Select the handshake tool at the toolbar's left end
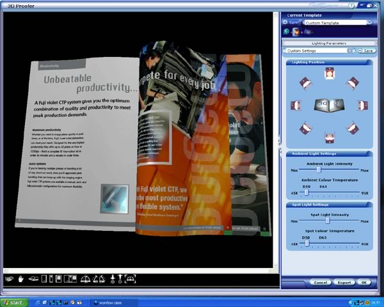Screen dimensions: 384x307 point(10,279)
